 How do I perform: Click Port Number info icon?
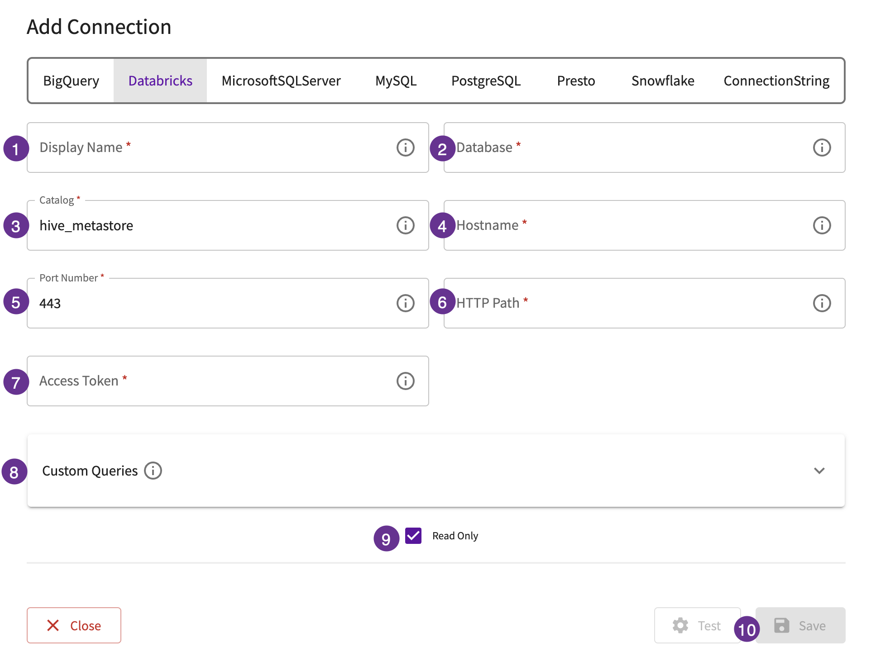point(405,303)
